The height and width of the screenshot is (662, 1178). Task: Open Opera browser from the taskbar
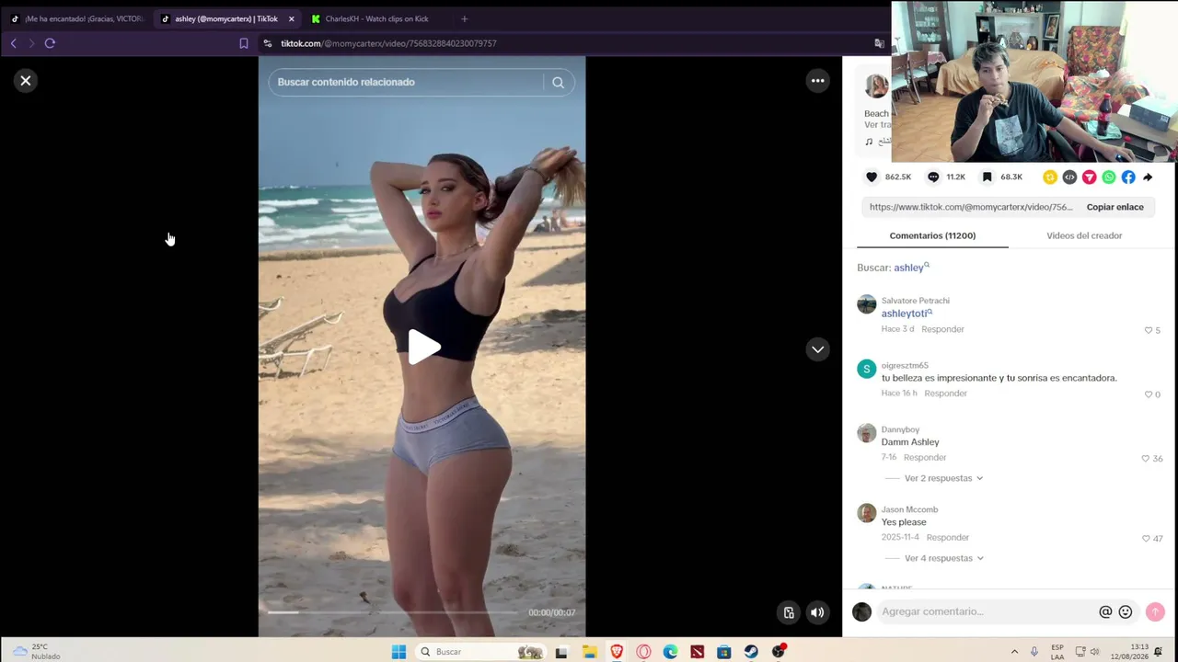pos(643,652)
